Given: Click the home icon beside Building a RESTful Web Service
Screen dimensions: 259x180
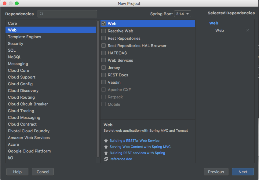Looking at the screenshot, I should [x=106, y=141].
